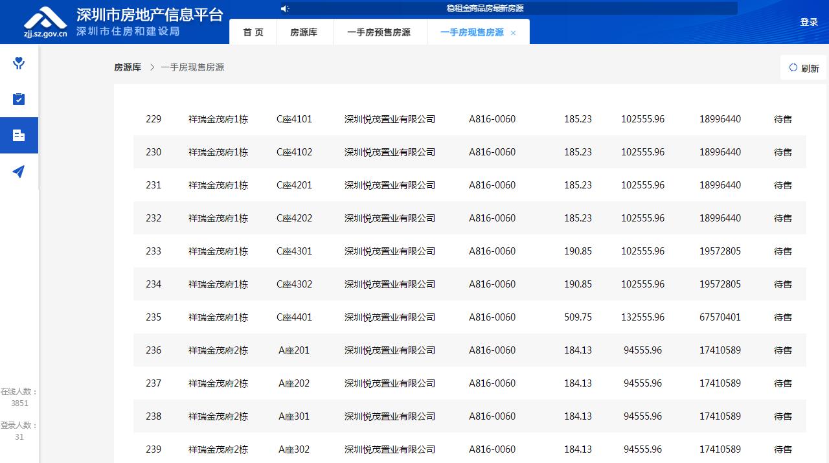The height and width of the screenshot is (463, 829).
Task: Click 房源库 in the breadcrumb
Action: tap(128, 67)
